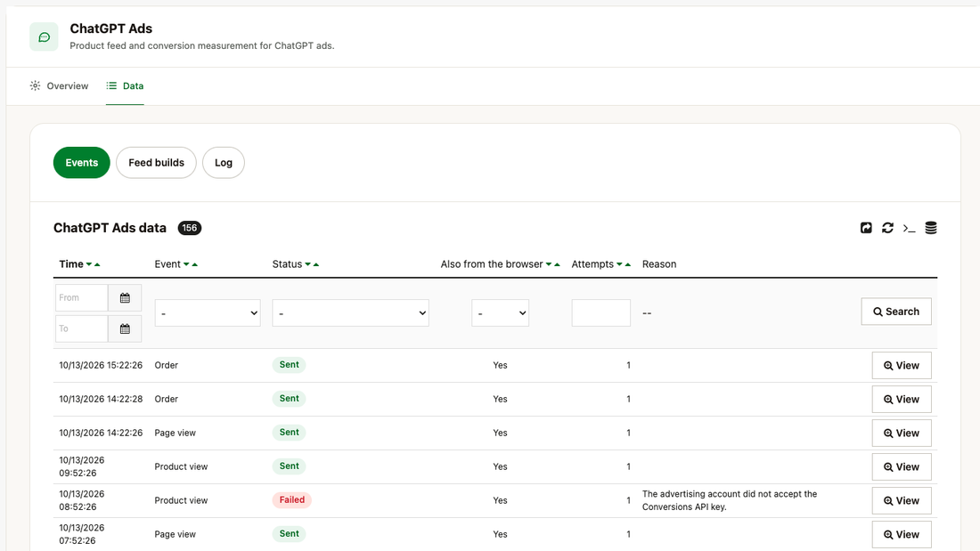Sort Time column ascending arrow
980x551 pixels.
(x=97, y=264)
